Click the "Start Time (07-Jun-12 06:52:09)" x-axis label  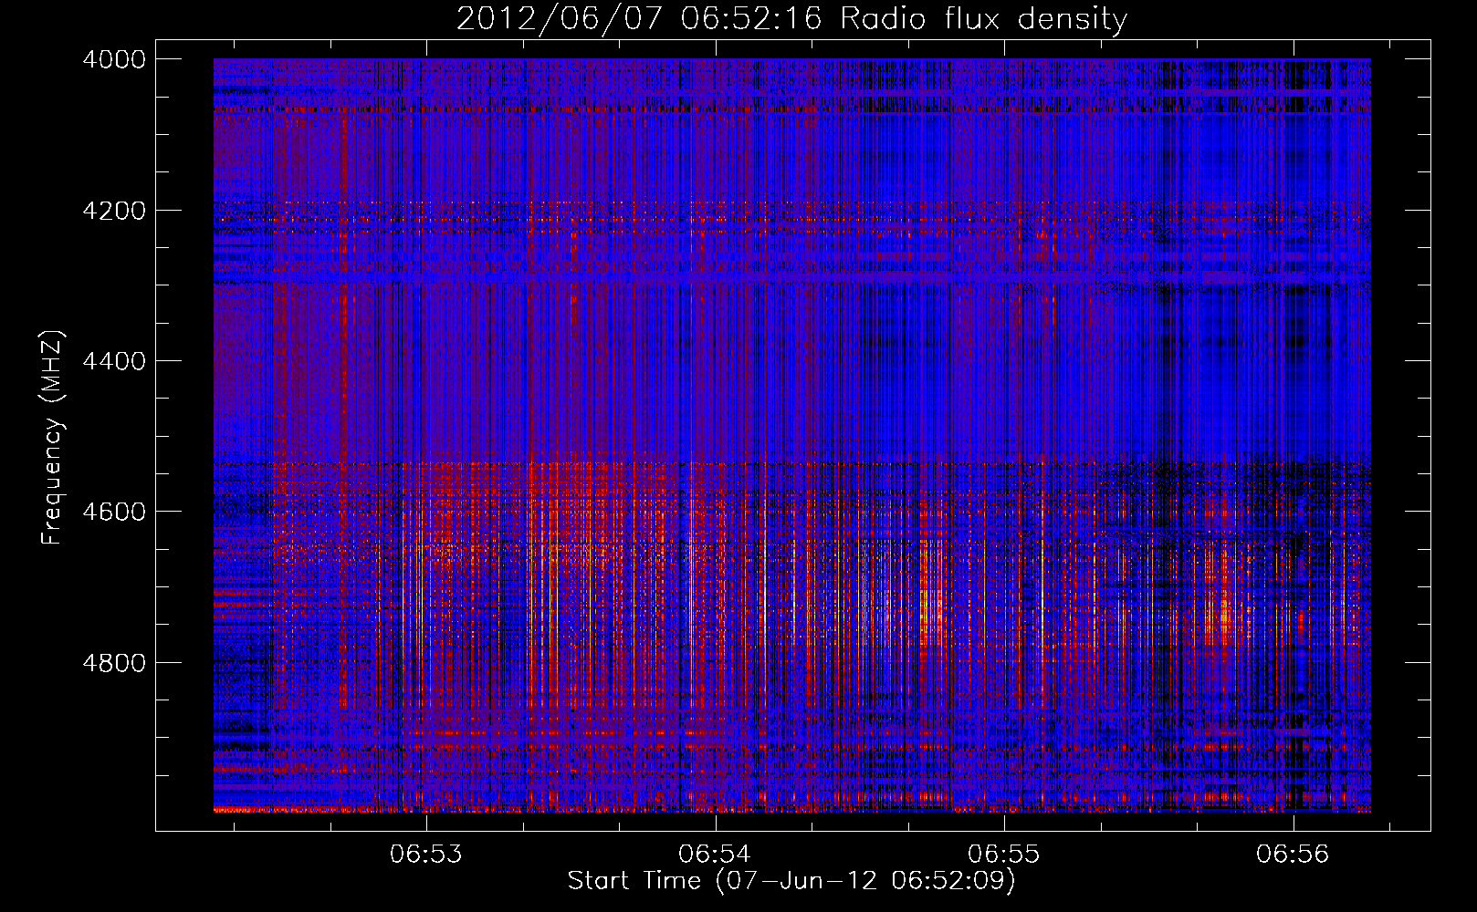coord(791,881)
